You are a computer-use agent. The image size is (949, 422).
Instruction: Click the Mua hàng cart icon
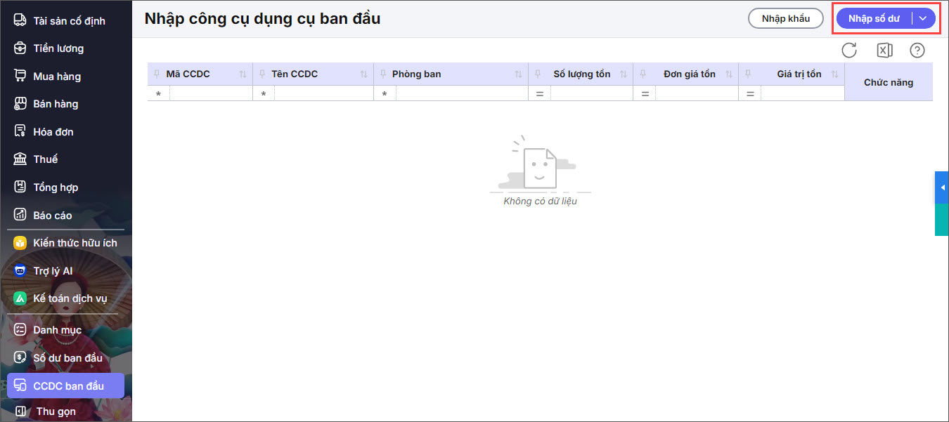[20, 76]
